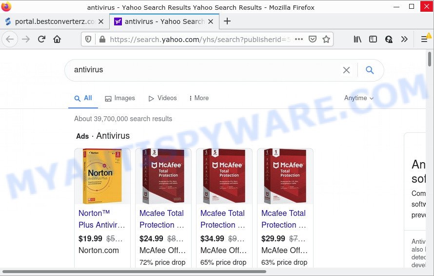Open the Firefox account icon
The image size is (434, 276).
click(x=389, y=40)
